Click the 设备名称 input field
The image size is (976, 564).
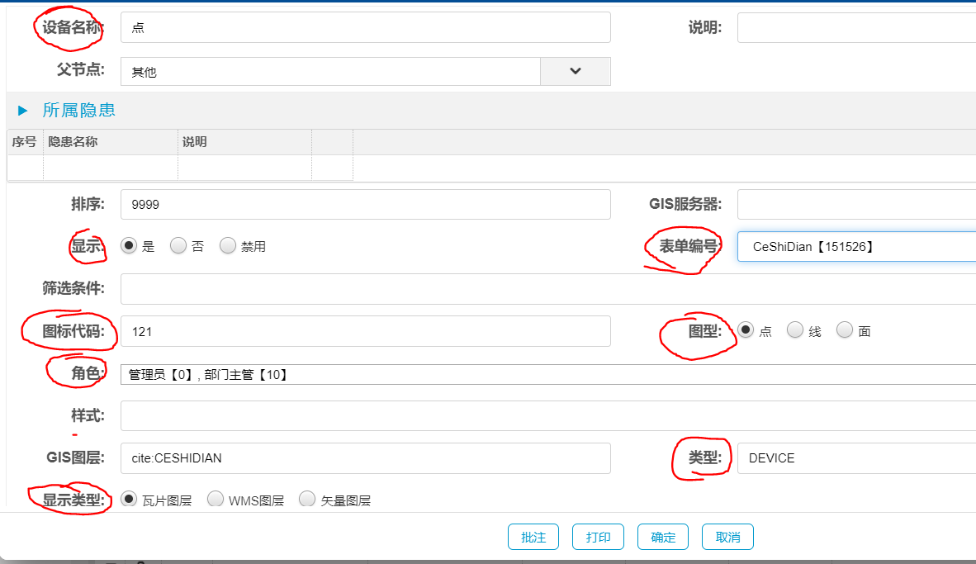(365, 27)
